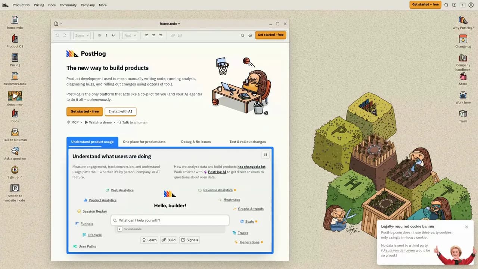Click the Signals button
This screenshot has height=269, width=478.
tap(190, 240)
